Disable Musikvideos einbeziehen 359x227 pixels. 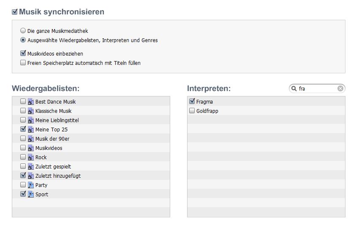(23, 53)
